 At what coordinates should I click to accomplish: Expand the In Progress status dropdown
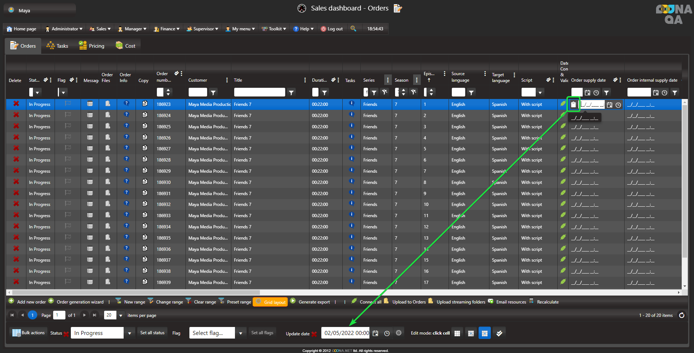[x=129, y=333]
